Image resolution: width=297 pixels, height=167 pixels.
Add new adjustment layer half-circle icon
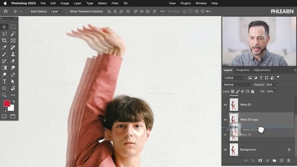click(x=267, y=161)
